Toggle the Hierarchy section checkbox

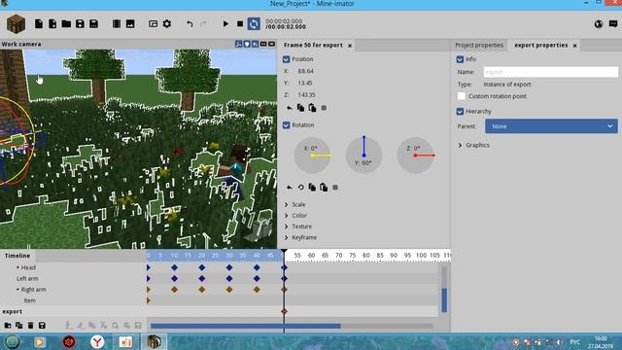tap(460, 112)
